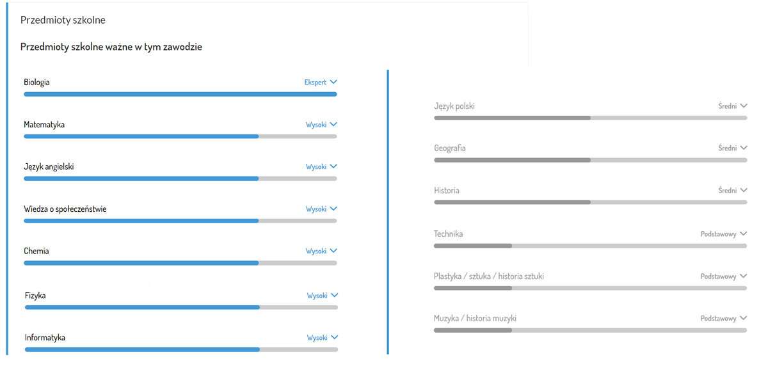Image resolution: width=768 pixels, height=375 pixels.
Task: Click the Przedmioty szkolne section heading
Action: (x=63, y=20)
